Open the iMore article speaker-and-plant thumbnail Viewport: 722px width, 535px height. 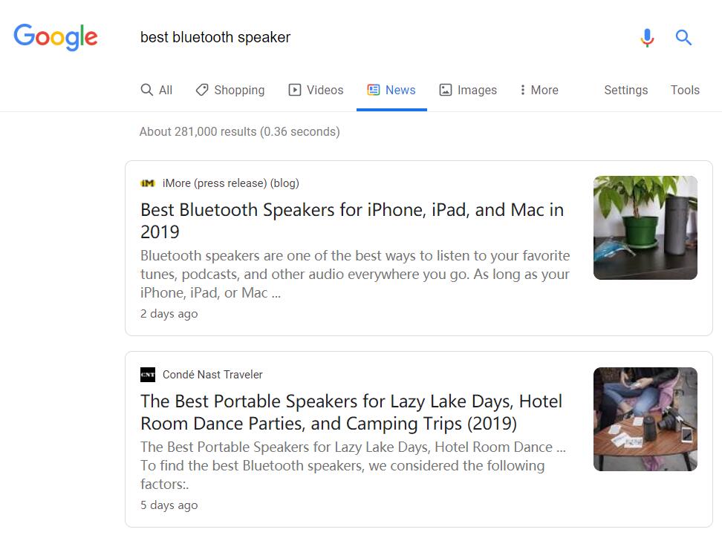645,228
